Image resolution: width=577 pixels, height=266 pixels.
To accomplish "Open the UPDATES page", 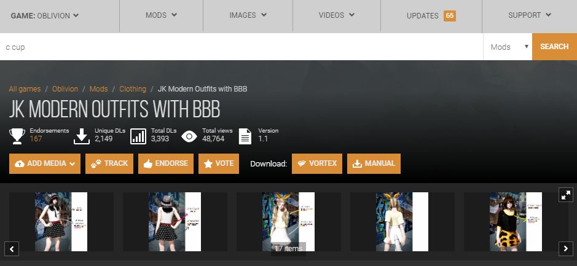I will tap(422, 16).
